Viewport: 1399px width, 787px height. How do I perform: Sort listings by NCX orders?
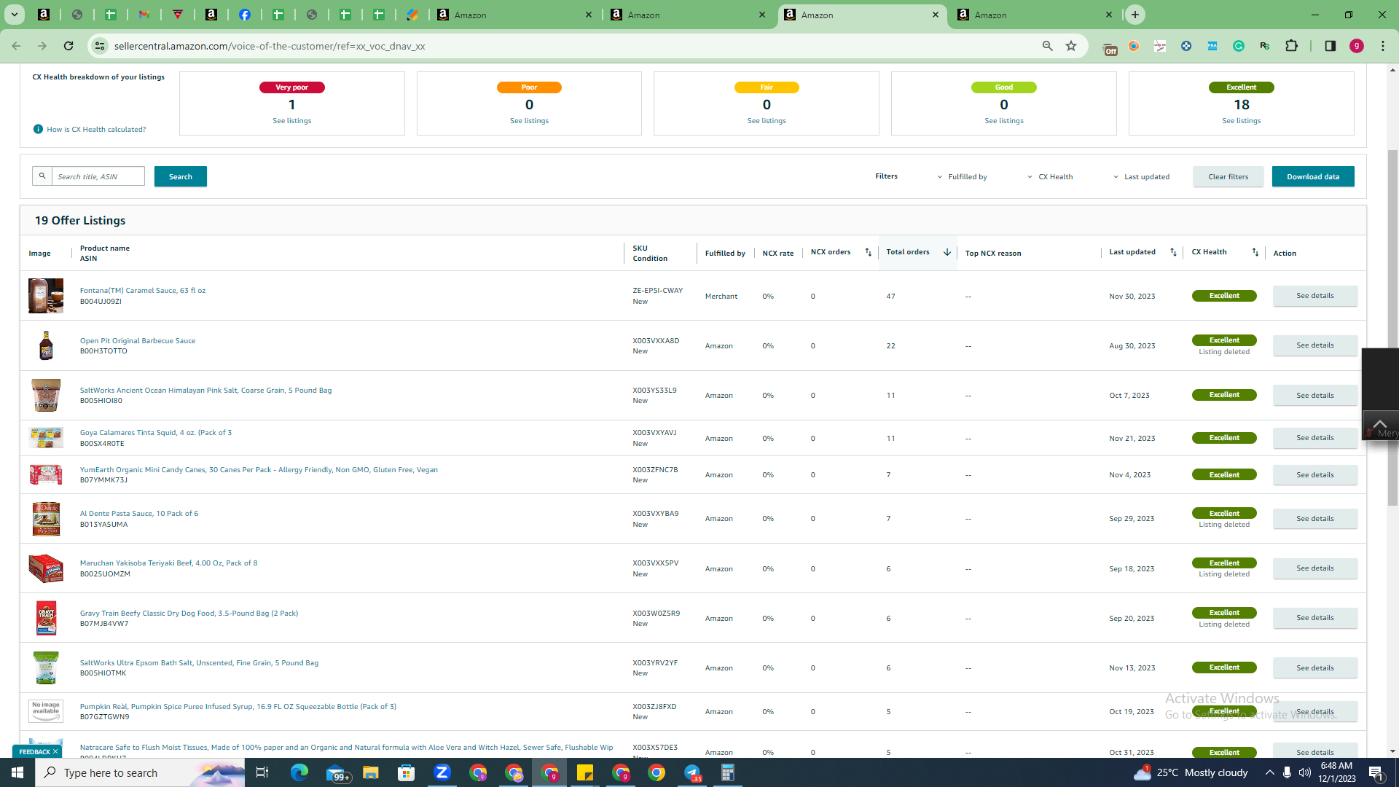pyautogui.click(x=868, y=252)
